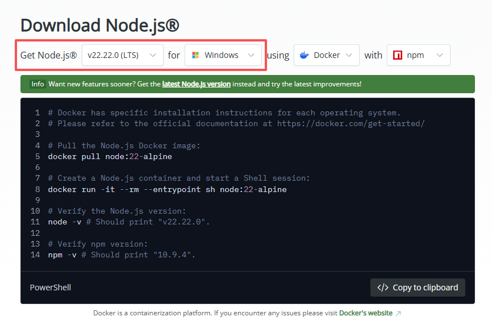Click the PowerShell label below the code
Screen dimensions: 492x325
pos(50,287)
